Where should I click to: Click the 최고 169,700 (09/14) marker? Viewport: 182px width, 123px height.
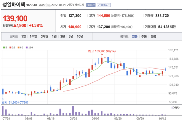pos(102,51)
